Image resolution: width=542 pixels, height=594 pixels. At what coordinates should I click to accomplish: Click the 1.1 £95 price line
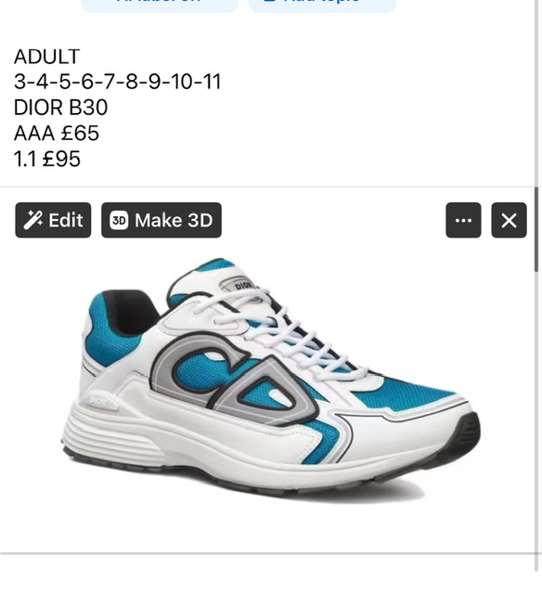tap(47, 159)
